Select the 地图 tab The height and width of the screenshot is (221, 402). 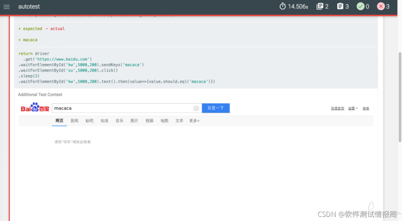[165, 121]
